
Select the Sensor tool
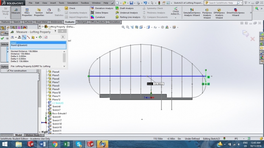pos(49,11)
